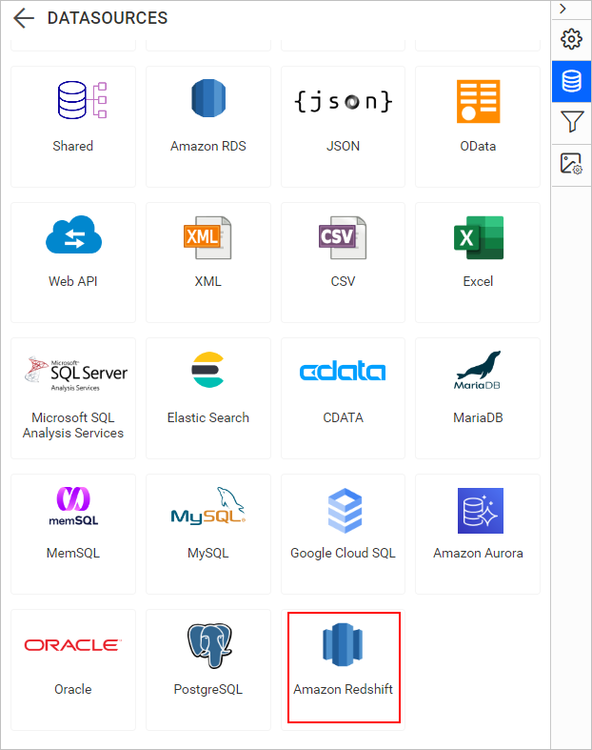Choose the Oracle logo
Viewport: 592px width, 750px height.
pos(72,645)
